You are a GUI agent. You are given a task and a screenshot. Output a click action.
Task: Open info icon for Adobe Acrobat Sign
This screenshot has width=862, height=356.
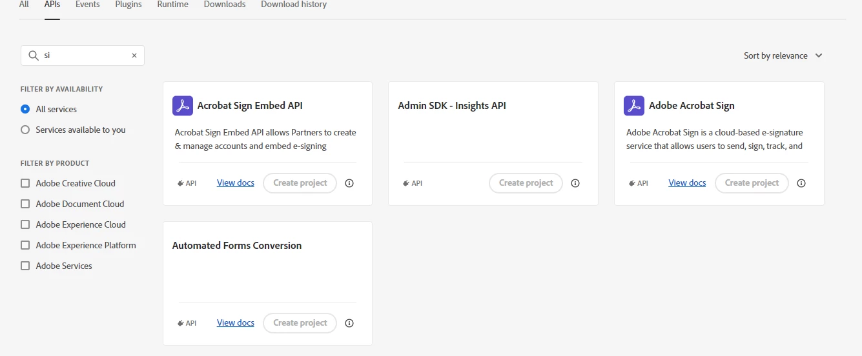[801, 183]
